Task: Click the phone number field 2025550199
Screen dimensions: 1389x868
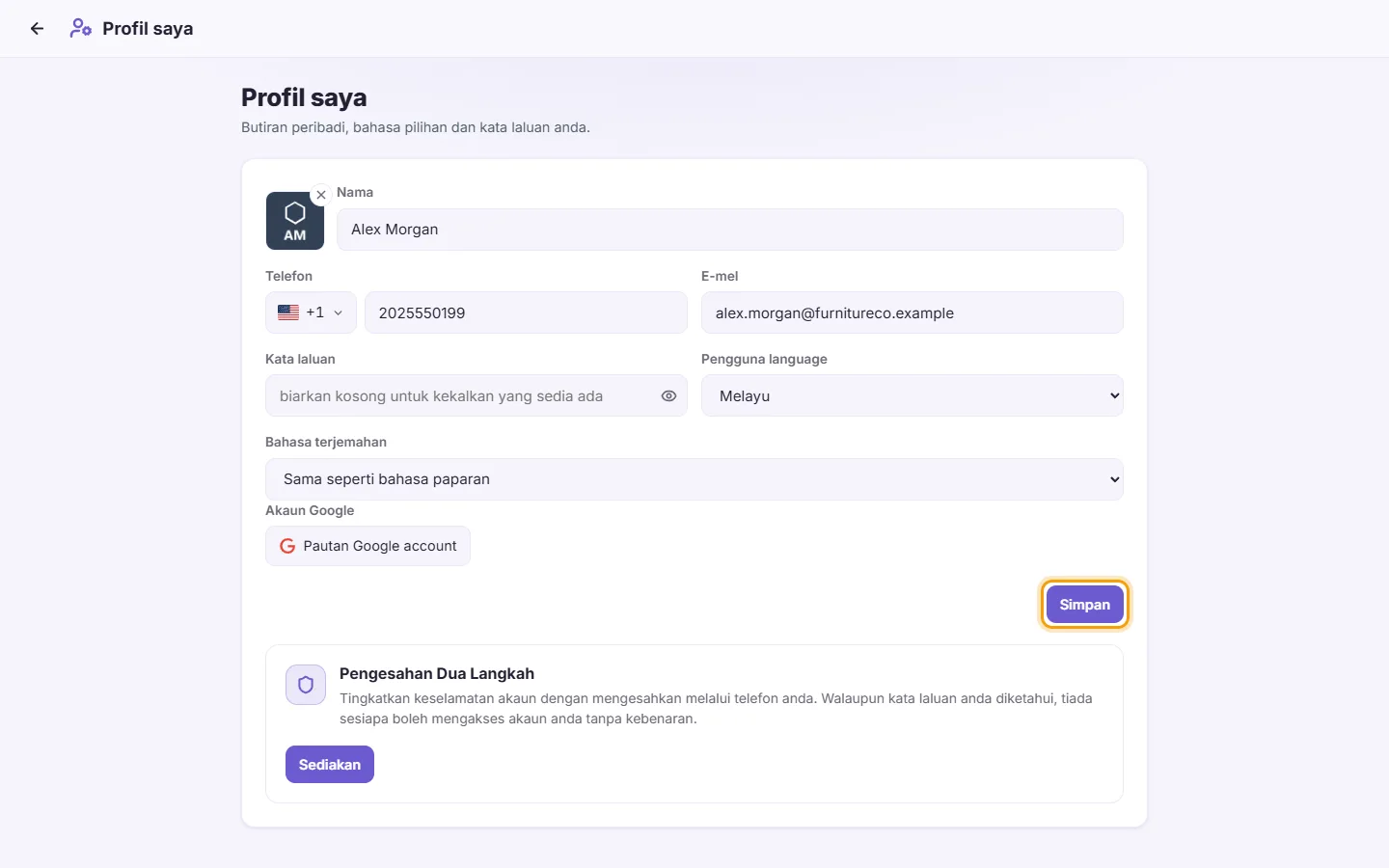Action: click(526, 312)
